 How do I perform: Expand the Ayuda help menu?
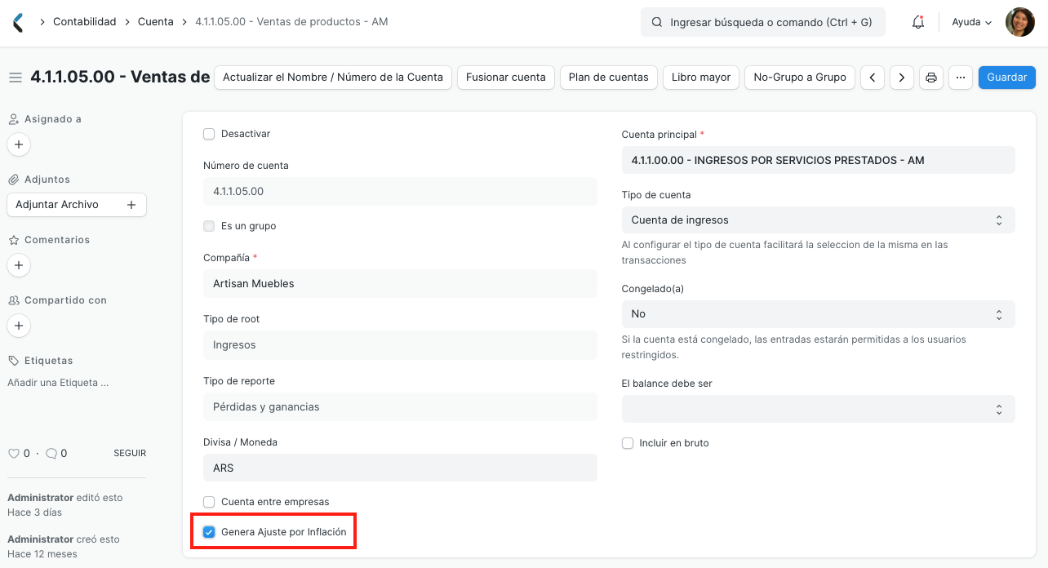point(971,22)
